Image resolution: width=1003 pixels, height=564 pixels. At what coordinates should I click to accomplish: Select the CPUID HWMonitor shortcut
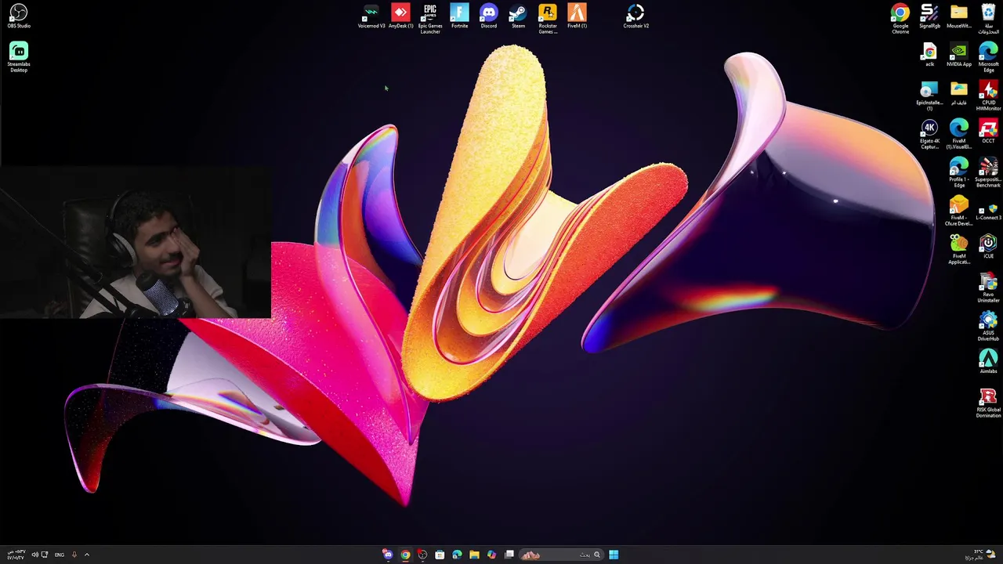click(988, 96)
